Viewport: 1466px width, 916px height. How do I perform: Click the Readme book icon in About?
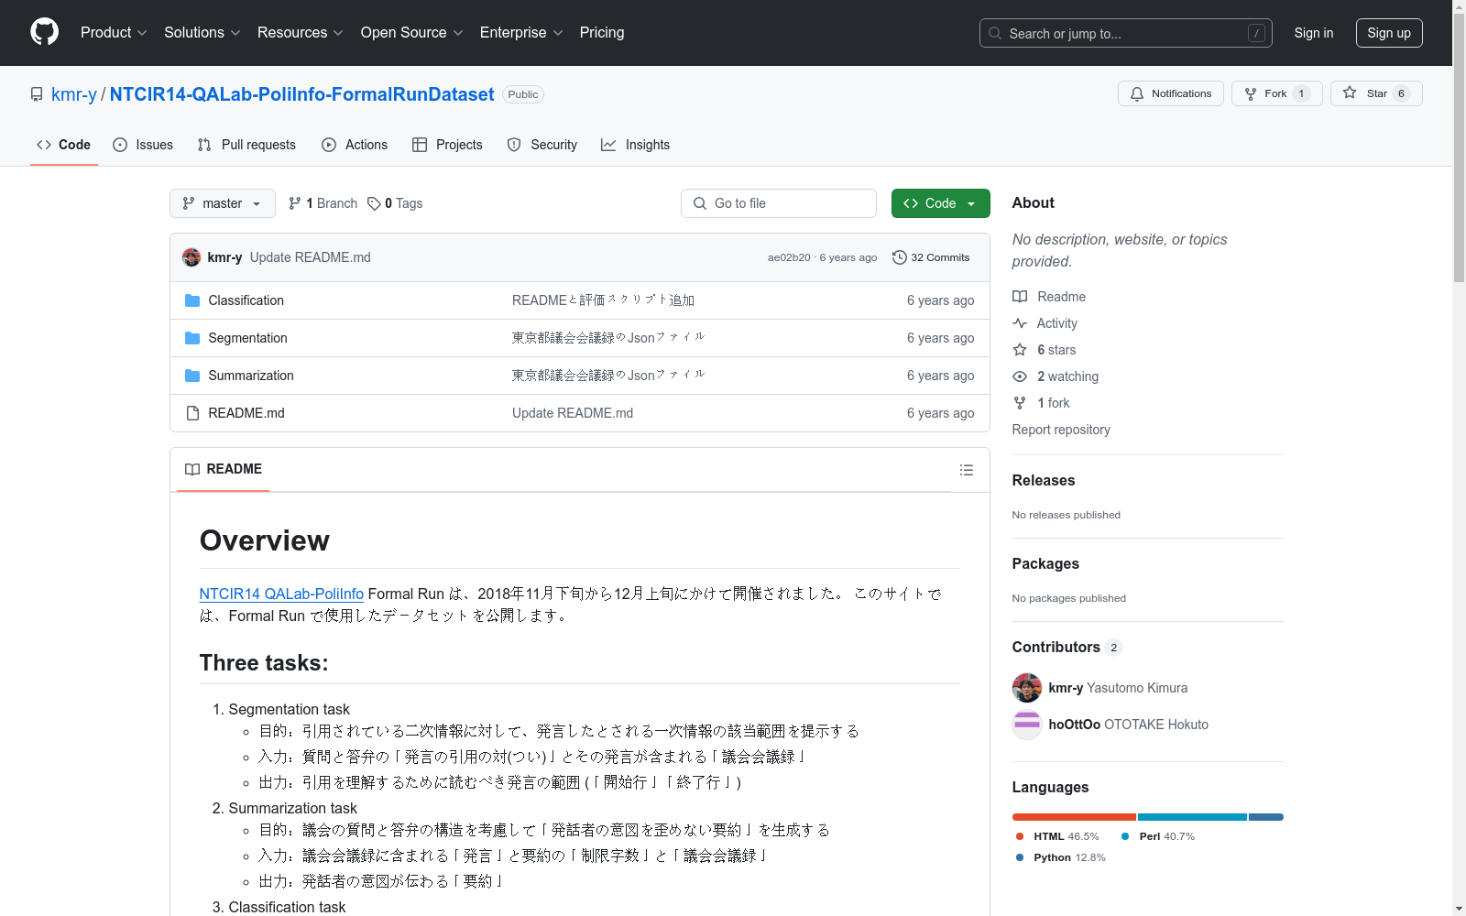[x=1020, y=297]
